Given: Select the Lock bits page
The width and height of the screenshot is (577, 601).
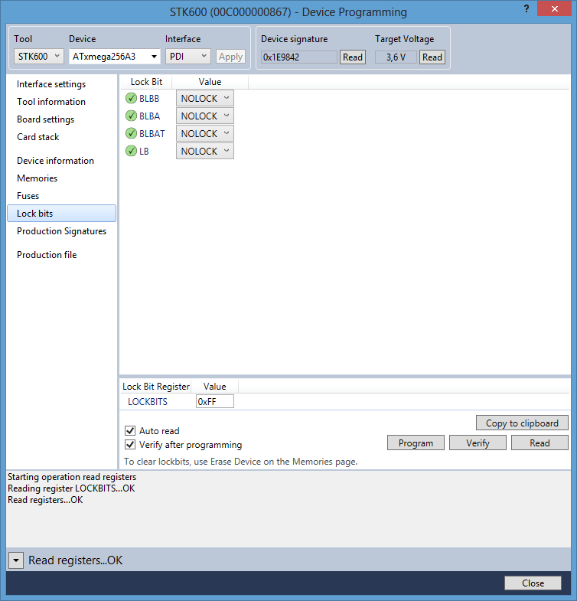Looking at the screenshot, I should click(62, 214).
